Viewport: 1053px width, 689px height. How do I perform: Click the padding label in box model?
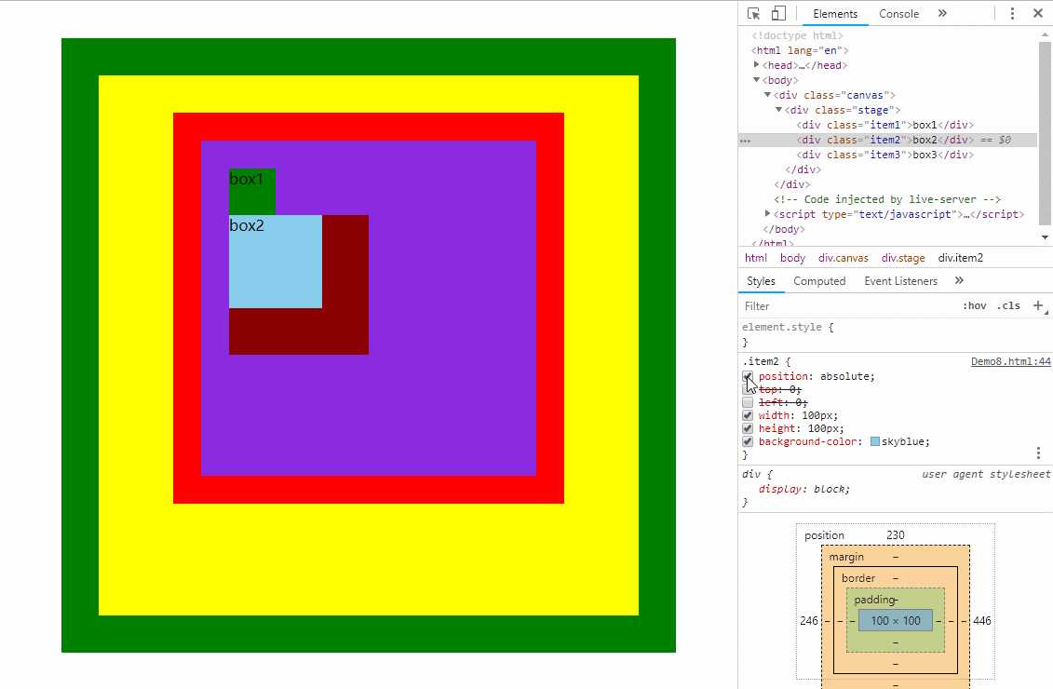(x=874, y=600)
